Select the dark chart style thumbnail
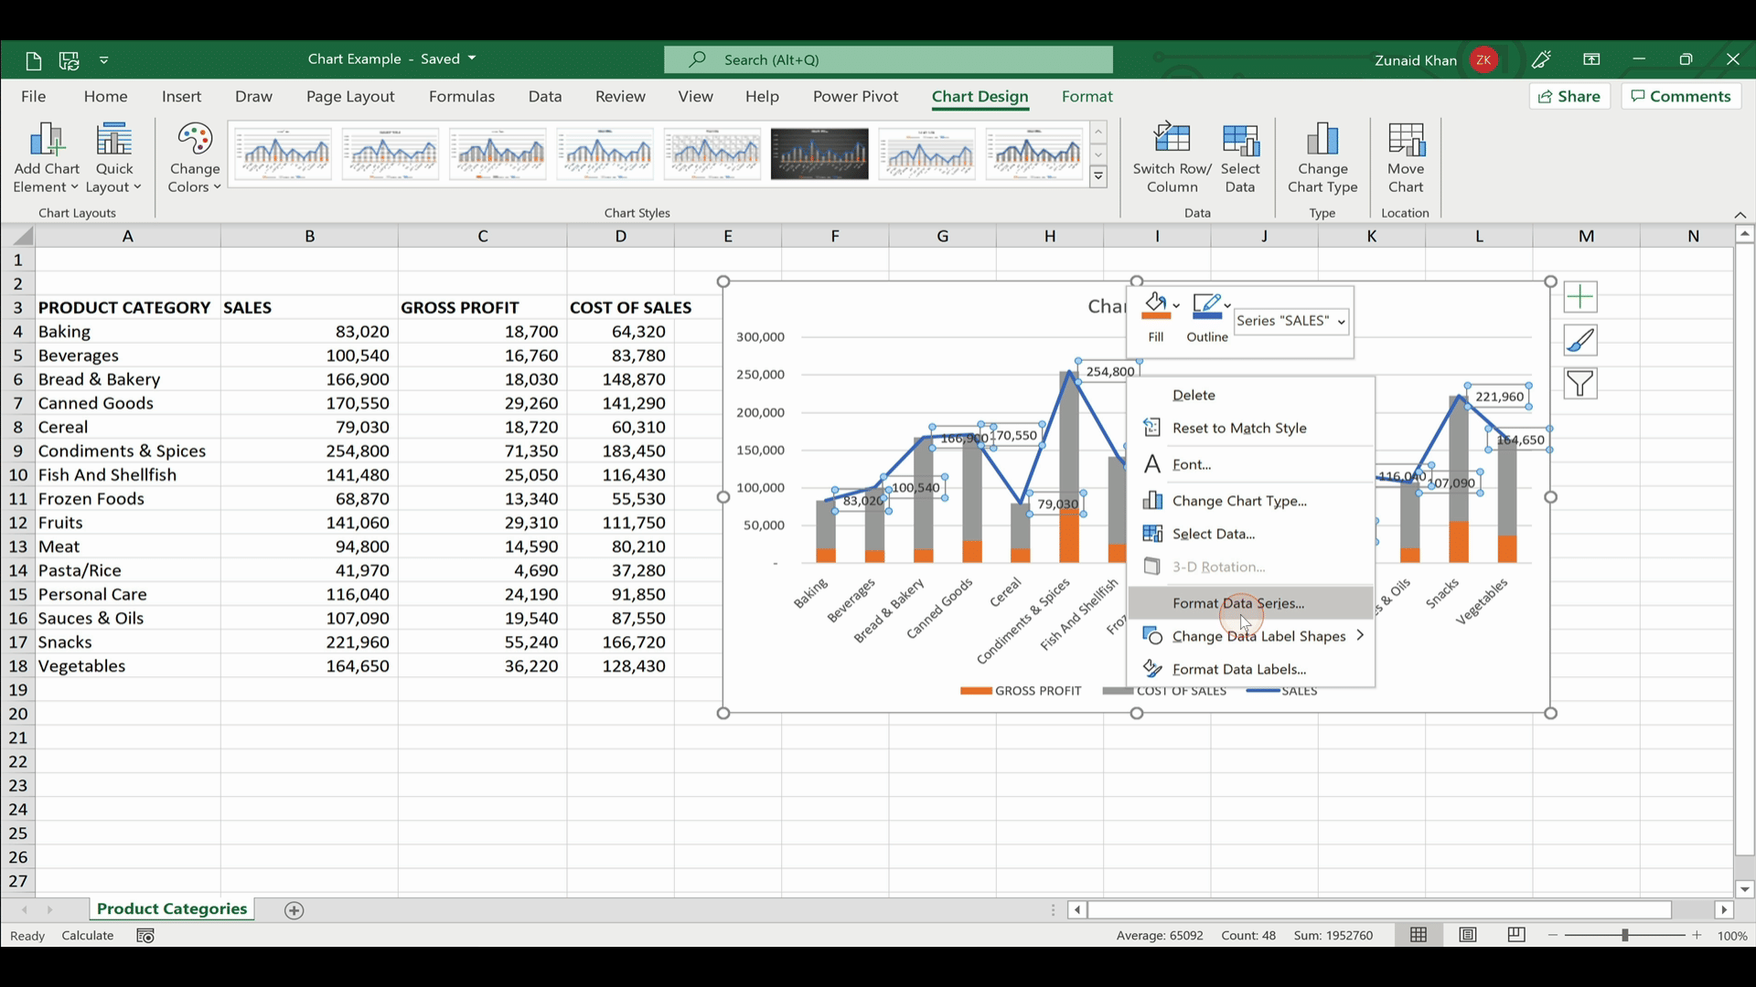The height and width of the screenshot is (987, 1756). (819, 154)
